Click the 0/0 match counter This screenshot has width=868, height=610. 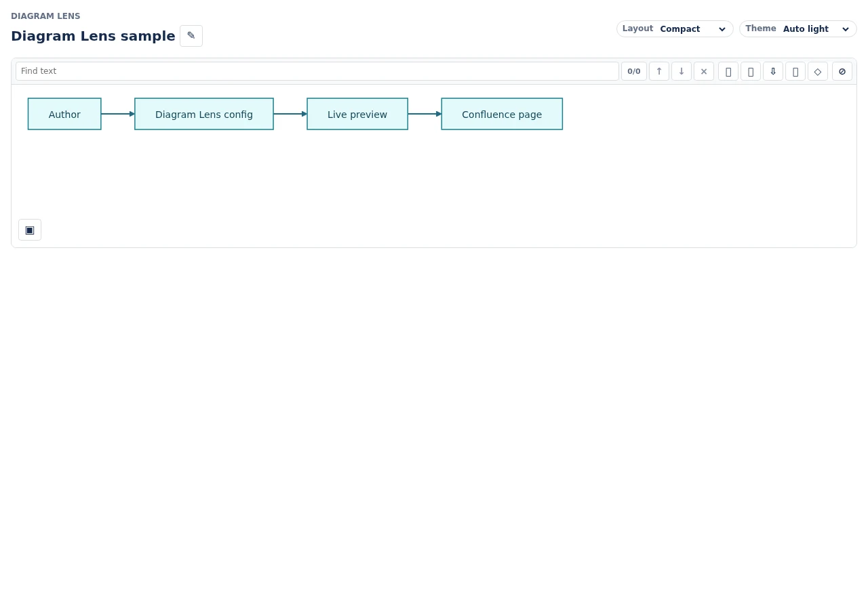pos(634,71)
